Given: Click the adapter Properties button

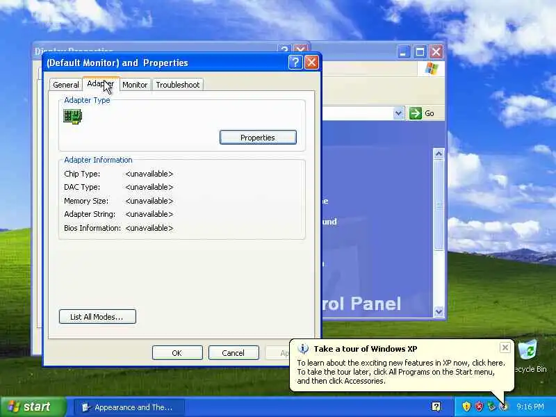Looking at the screenshot, I should pyautogui.click(x=258, y=137).
